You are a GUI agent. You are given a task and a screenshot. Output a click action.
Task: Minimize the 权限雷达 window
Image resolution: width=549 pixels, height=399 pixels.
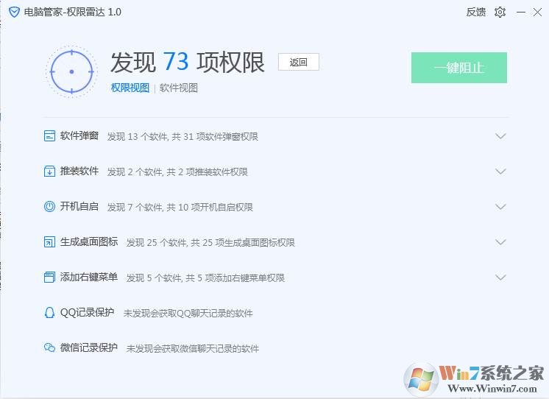pos(521,13)
